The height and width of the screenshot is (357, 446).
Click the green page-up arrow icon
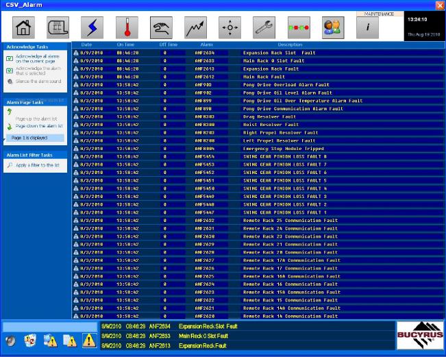click(10, 112)
